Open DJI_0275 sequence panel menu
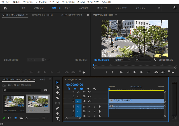This screenshot has height=126, width=179. pos(80,79)
